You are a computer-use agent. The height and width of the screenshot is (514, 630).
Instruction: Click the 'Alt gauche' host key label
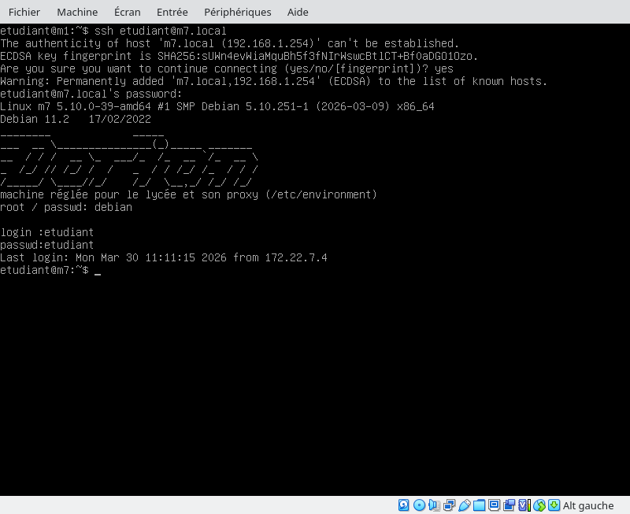pyautogui.click(x=588, y=505)
